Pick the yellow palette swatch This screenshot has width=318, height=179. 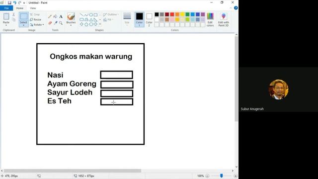pyautogui.click(x=182, y=14)
